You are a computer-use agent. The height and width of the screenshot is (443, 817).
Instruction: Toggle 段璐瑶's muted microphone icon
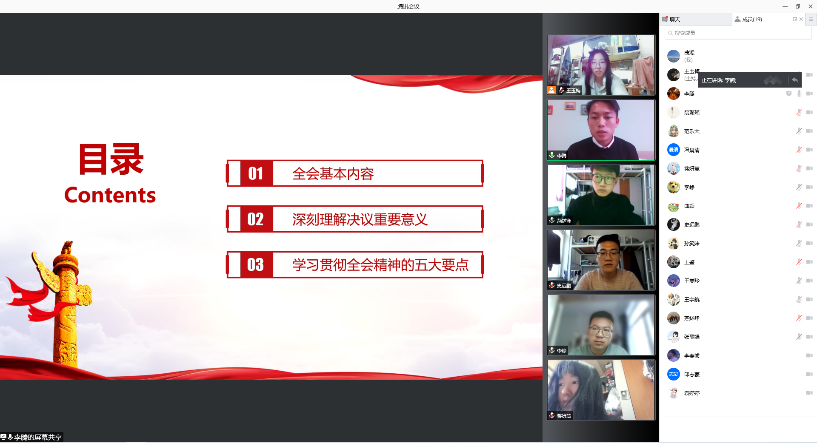coord(799,112)
